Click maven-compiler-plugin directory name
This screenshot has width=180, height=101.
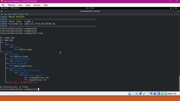pos(28,71)
